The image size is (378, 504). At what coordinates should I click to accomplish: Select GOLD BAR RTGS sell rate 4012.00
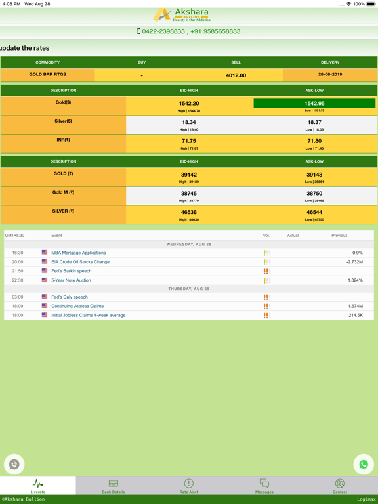point(236,75)
